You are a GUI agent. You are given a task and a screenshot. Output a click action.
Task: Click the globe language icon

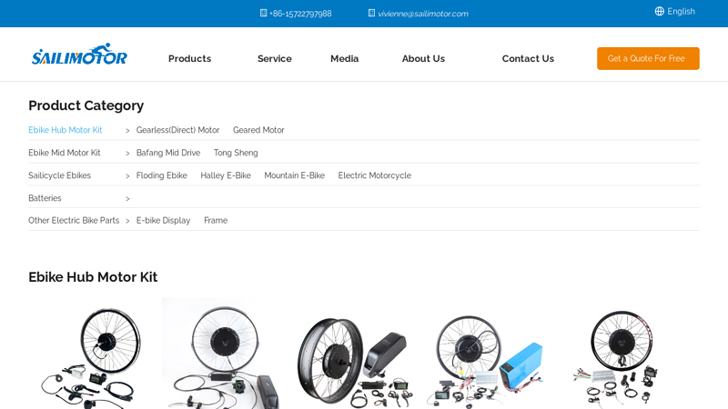click(x=659, y=11)
